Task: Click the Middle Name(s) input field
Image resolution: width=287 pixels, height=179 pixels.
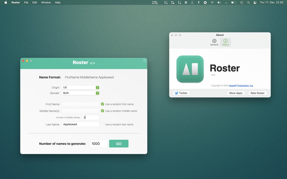Action: [80, 111]
